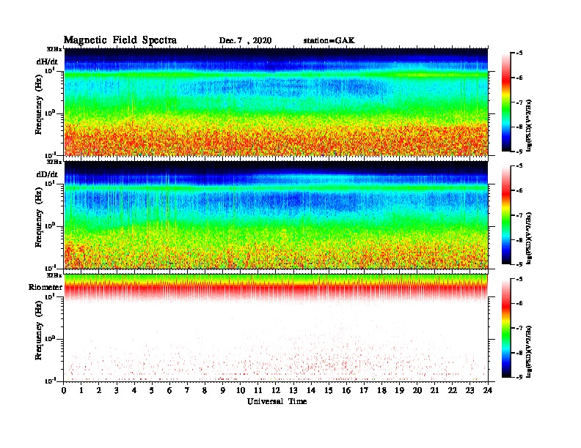The image size is (581, 448).
Task: Select the "dD/dt" panel label
Action: (47, 174)
